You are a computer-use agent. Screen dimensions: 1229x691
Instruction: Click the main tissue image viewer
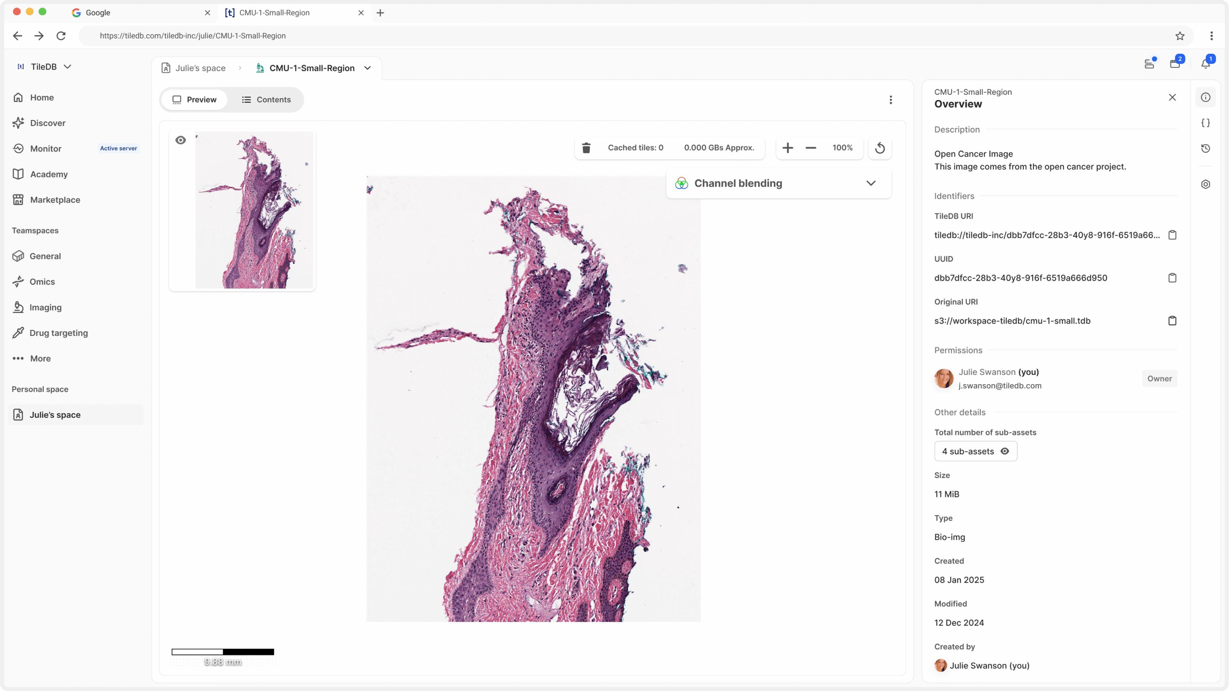533,399
